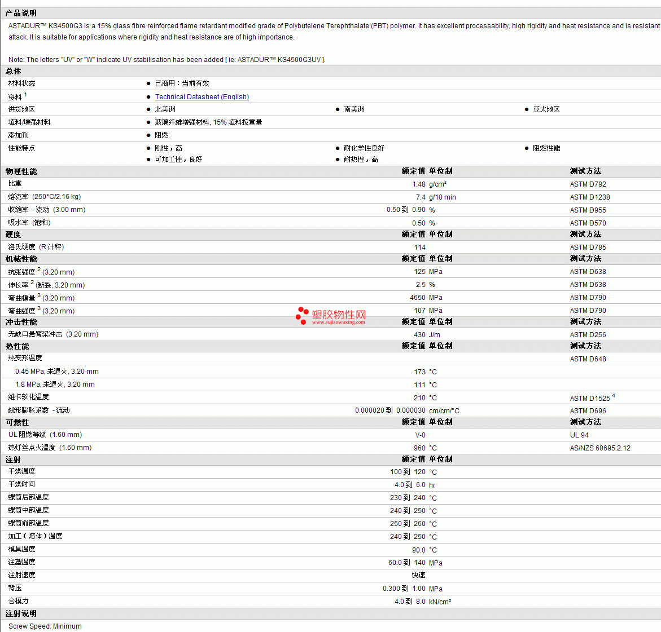Click the 北美洲 supply region entry
Image resolution: width=661 pixels, height=632 pixels.
pos(165,109)
